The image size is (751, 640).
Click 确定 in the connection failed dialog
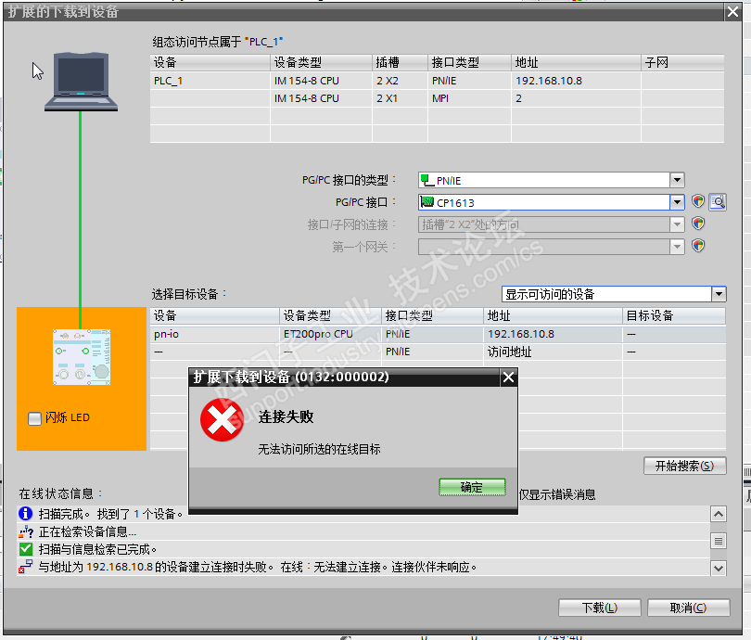[x=472, y=487]
